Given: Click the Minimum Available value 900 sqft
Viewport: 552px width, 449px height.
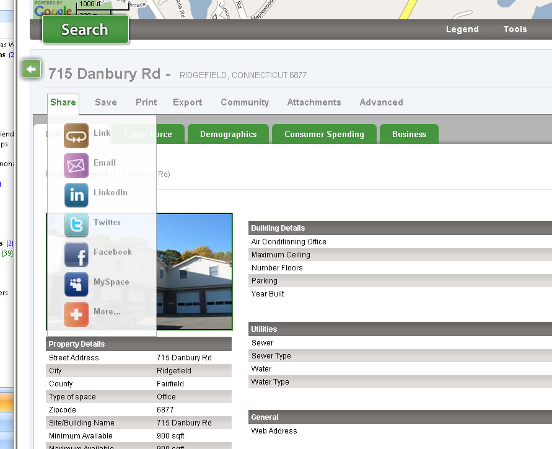Looking at the screenshot, I should coord(170,436).
